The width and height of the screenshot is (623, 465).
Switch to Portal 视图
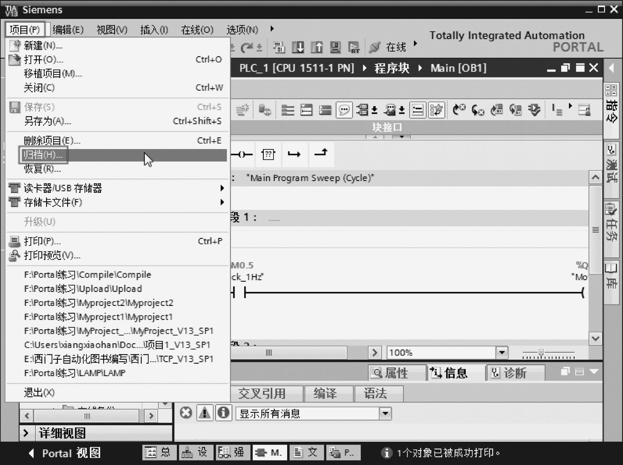pyautogui.click(x=65, y=453)
